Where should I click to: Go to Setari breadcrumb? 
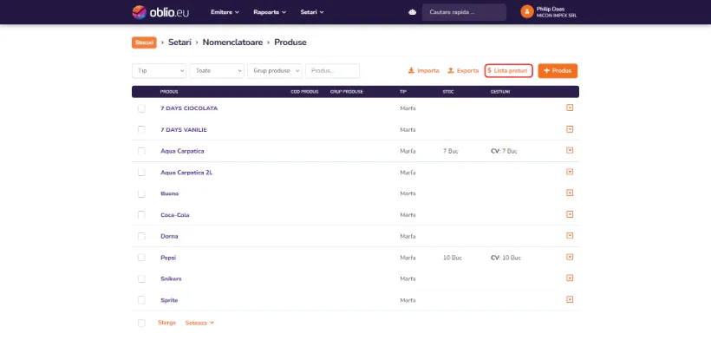click(x=179, y=42)
